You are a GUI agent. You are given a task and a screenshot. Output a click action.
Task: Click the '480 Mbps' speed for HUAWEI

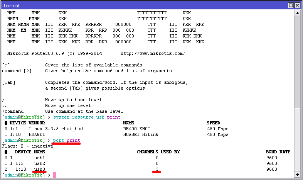217,134
